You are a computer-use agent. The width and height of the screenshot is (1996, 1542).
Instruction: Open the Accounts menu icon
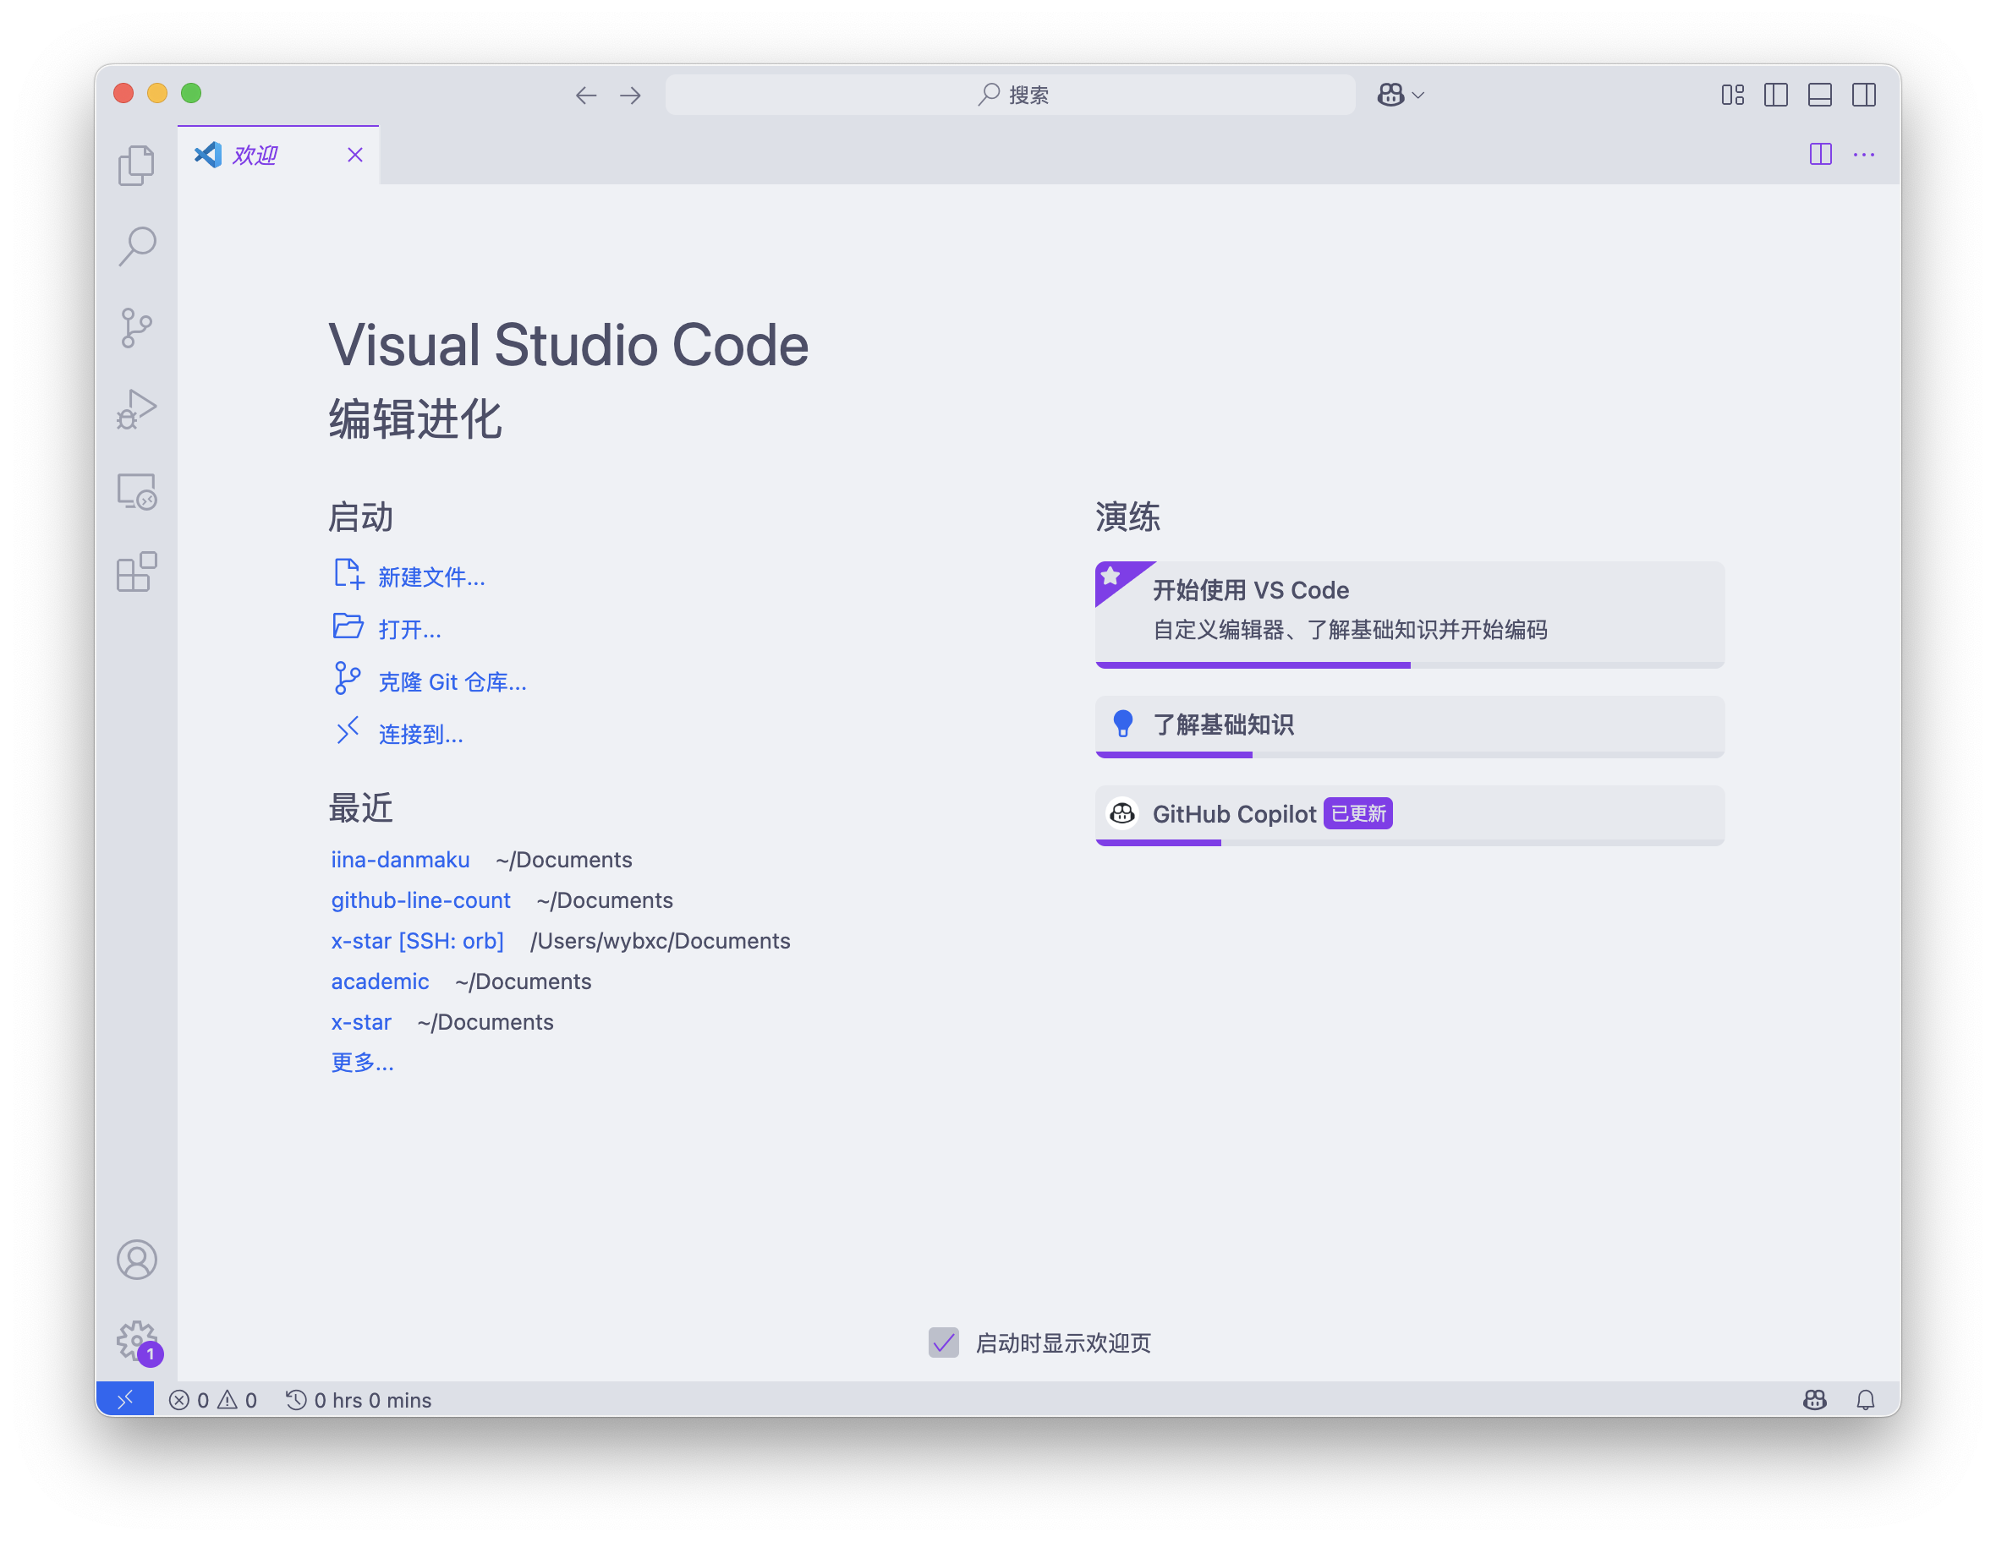click(136, 1260)
